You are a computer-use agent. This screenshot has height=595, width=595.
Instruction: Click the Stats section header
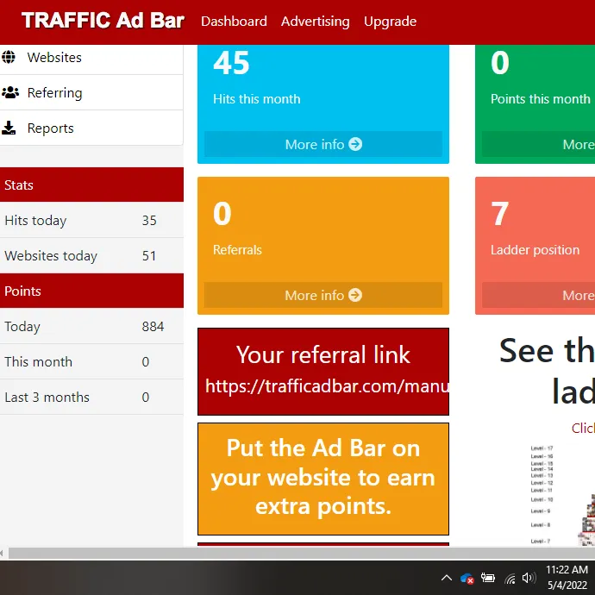click(x=91, y=185)
